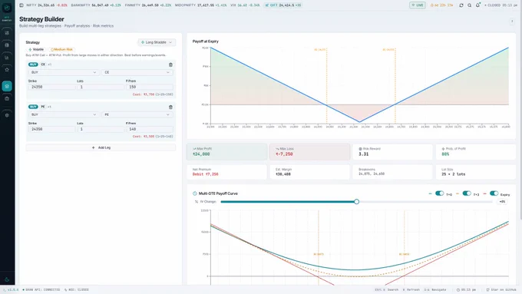
Task: Open the chart analysis sidebar icon
Action: point(7,58)
